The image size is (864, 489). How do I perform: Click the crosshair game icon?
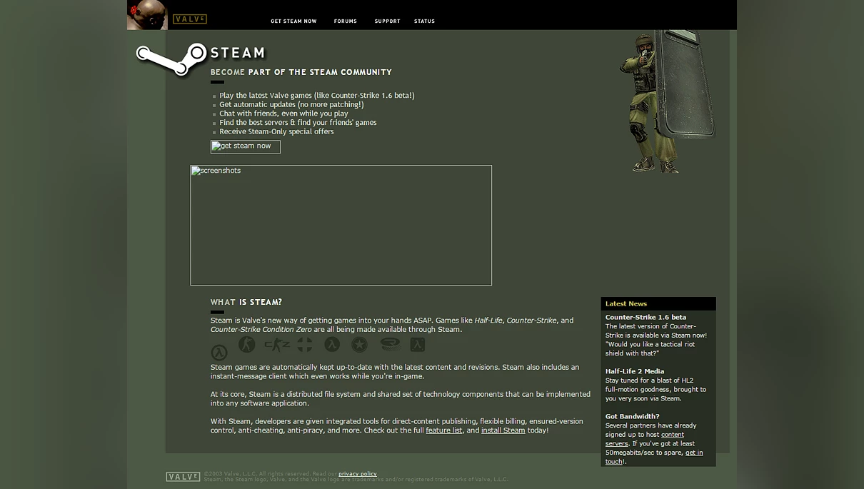click(305, 345)
